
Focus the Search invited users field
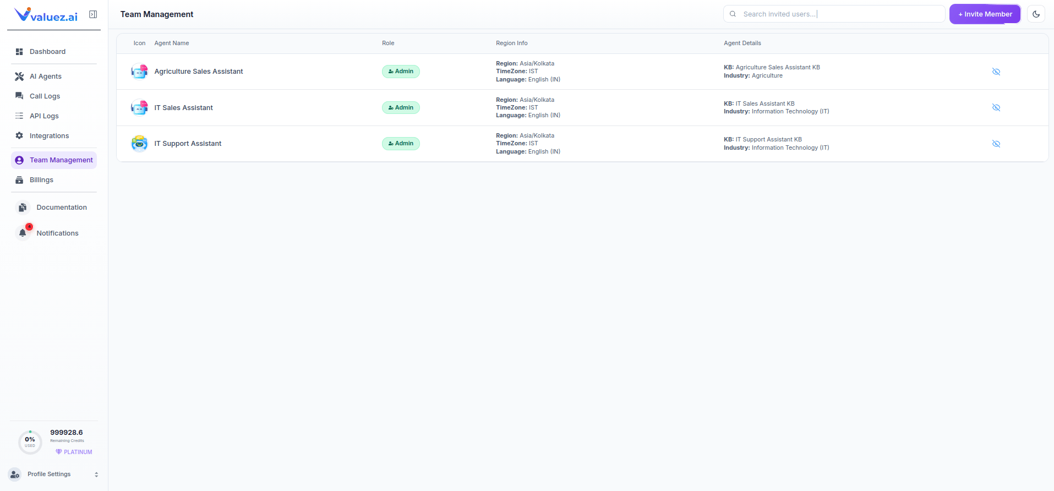(x=834, y=14)
